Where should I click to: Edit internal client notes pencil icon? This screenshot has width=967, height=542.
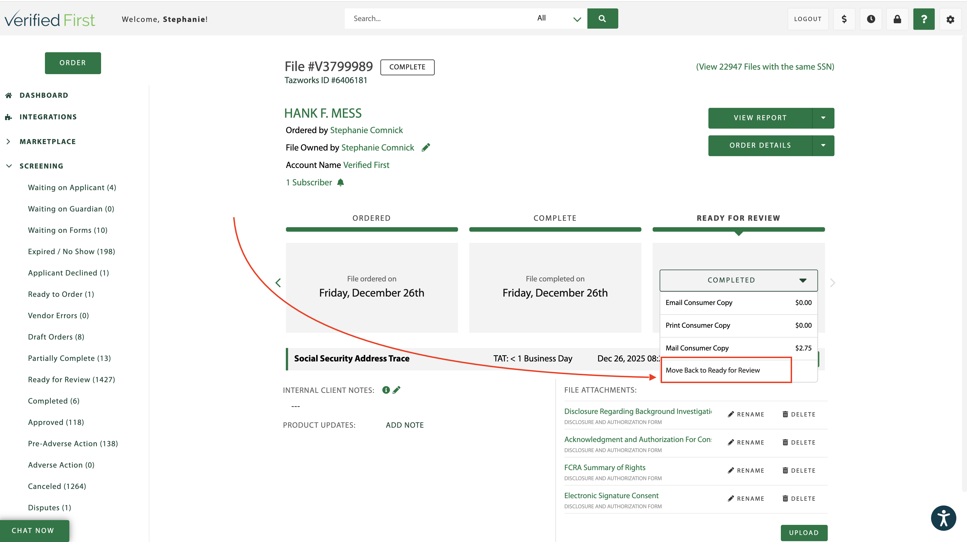396,390
